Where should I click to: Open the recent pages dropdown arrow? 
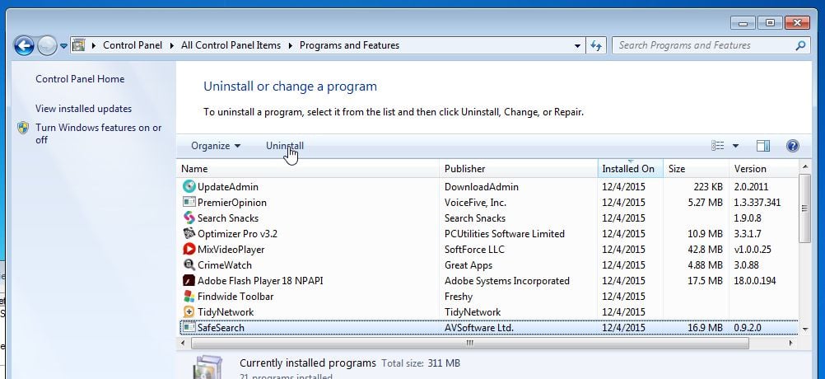pos(63,46)
